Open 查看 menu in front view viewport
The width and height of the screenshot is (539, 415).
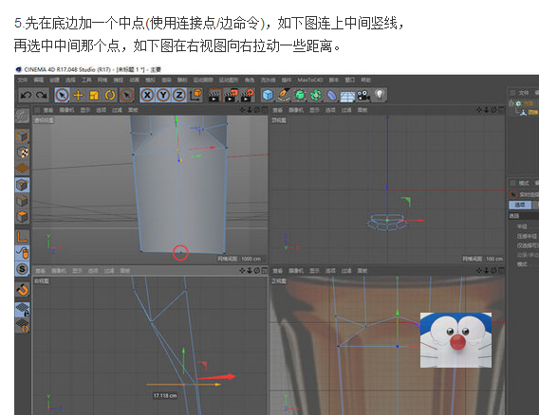[x=277, y=271]
